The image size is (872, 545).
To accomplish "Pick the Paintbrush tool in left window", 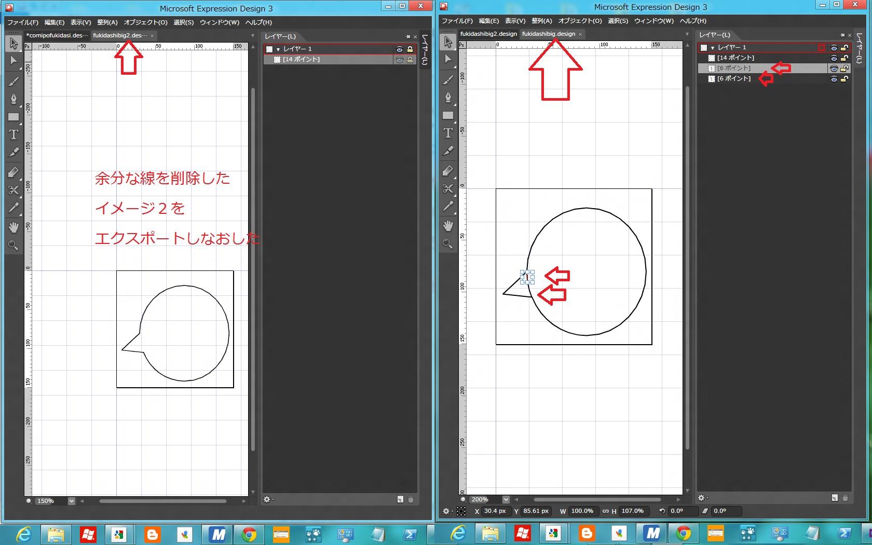I will [13, 81].
